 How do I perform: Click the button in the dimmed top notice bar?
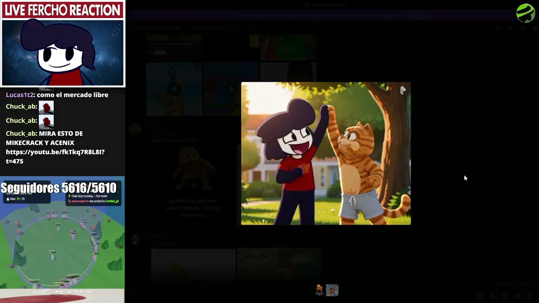[417, 15]
